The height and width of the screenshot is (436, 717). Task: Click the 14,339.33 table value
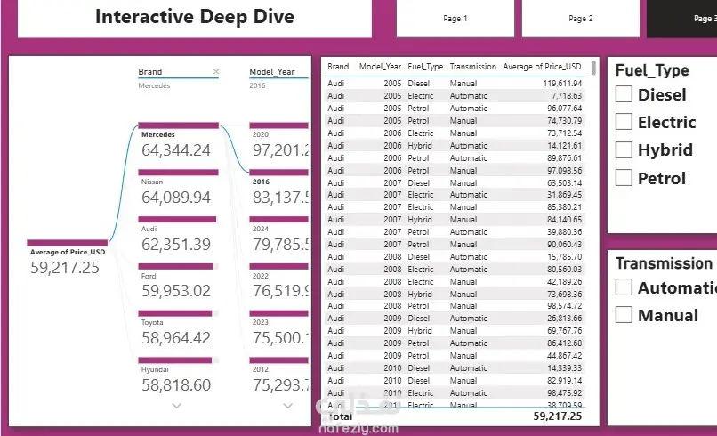(564, 367)
